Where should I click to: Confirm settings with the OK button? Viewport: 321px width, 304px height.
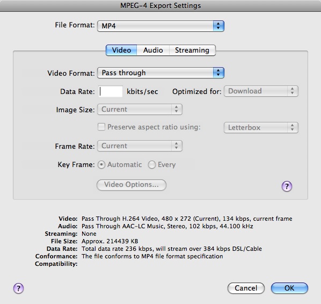(289, 288)
